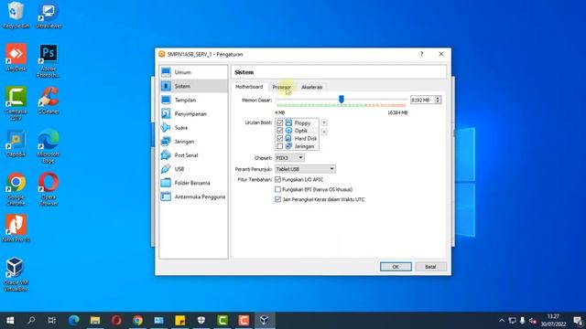Open CCleaner desktop shortcut
The width and height of the screenshot is (586, 329).
pyautogui.click(x=49, y=101)
